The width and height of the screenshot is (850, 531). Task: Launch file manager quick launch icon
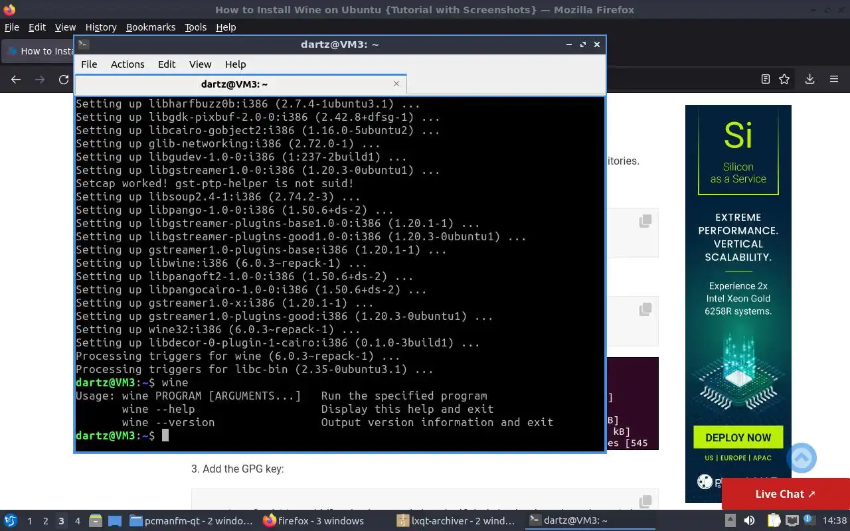[x=96, y=521]
